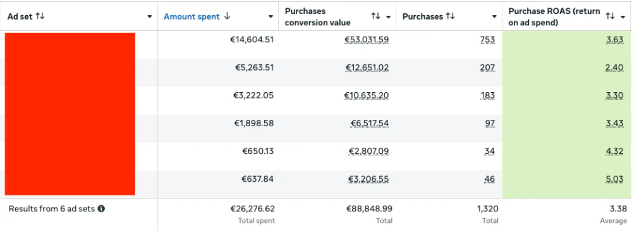The width and height of the screenshot is (632, 231).
Task: Click purchases count 97
Action: click(490, 123)
